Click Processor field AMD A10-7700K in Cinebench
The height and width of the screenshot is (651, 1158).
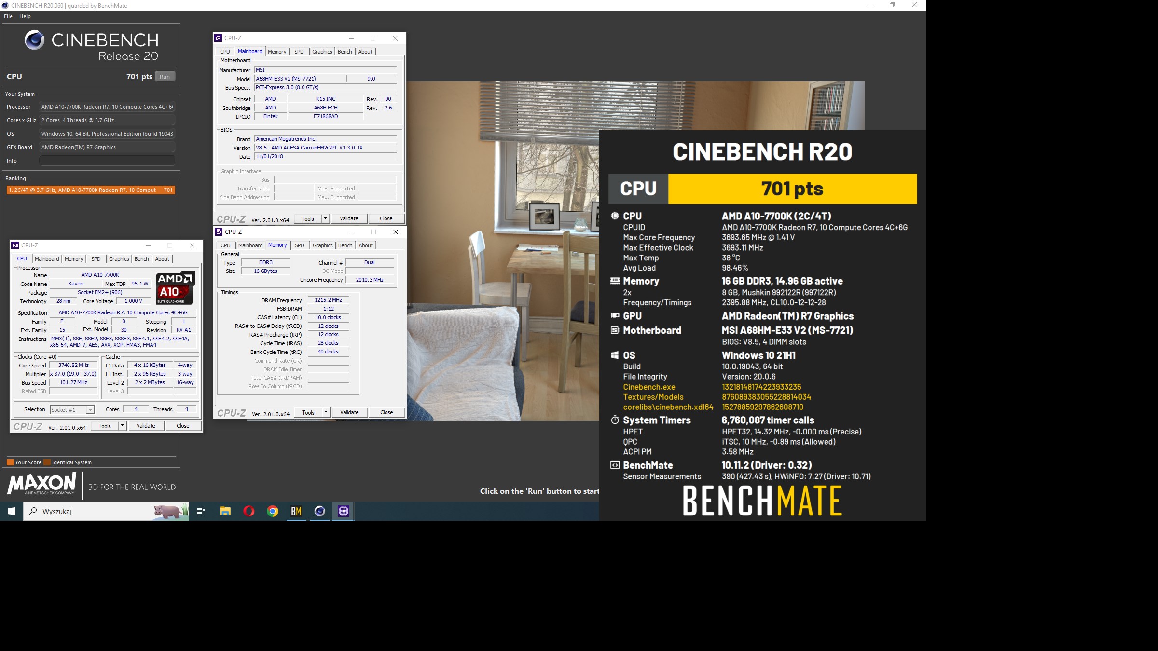pos(107,107)
